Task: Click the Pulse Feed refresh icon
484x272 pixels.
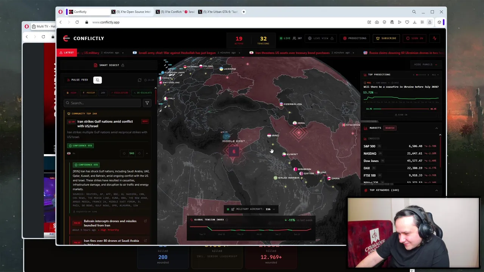Action: tap(140, 80)
